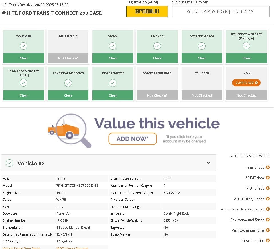Image resolution: width=274 pixels, height=249 pixels.
Task: Click the Auto Trader Market Values plus icon
Action: (x=268, y=209)
